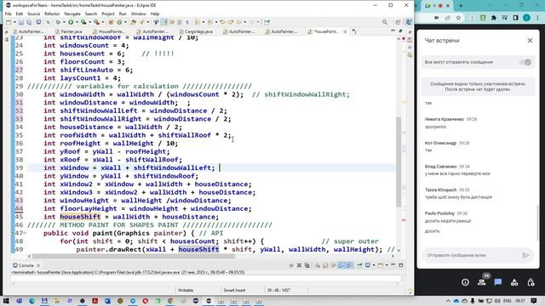
Task: Click the Save All toolbar icon
Action: click(29, 22)
